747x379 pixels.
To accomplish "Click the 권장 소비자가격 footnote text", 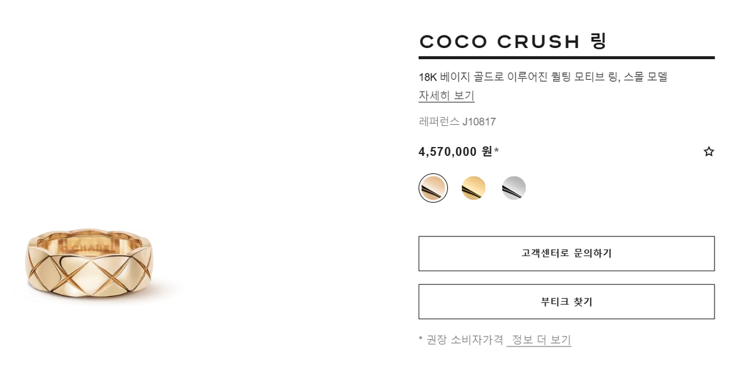I will tap(465, 340).
